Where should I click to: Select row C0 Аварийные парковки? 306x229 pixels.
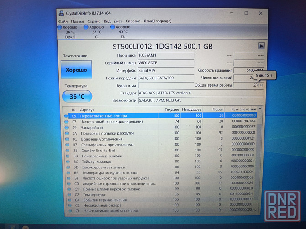point(160,183)
